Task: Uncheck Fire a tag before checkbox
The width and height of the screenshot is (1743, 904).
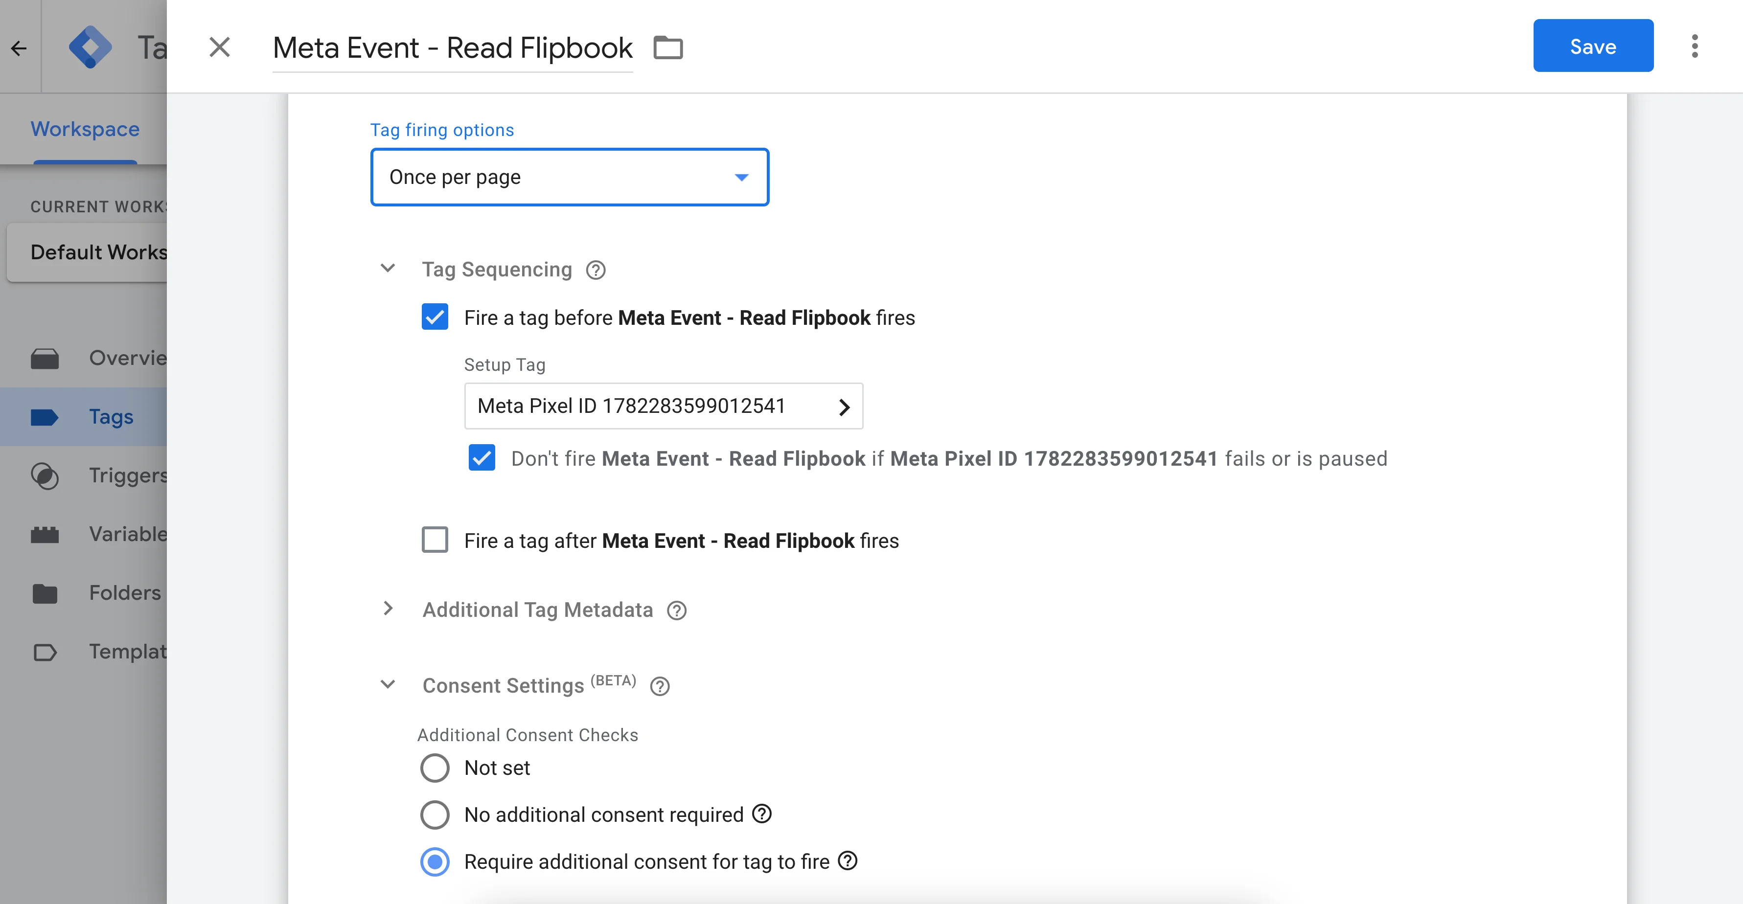Action: point(435,316)
